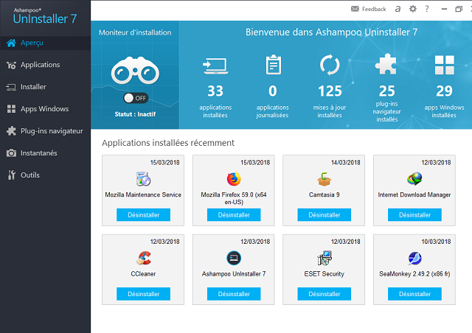Uninstall Mozilla Maintenance Service
472x333 pixels.
143,215
